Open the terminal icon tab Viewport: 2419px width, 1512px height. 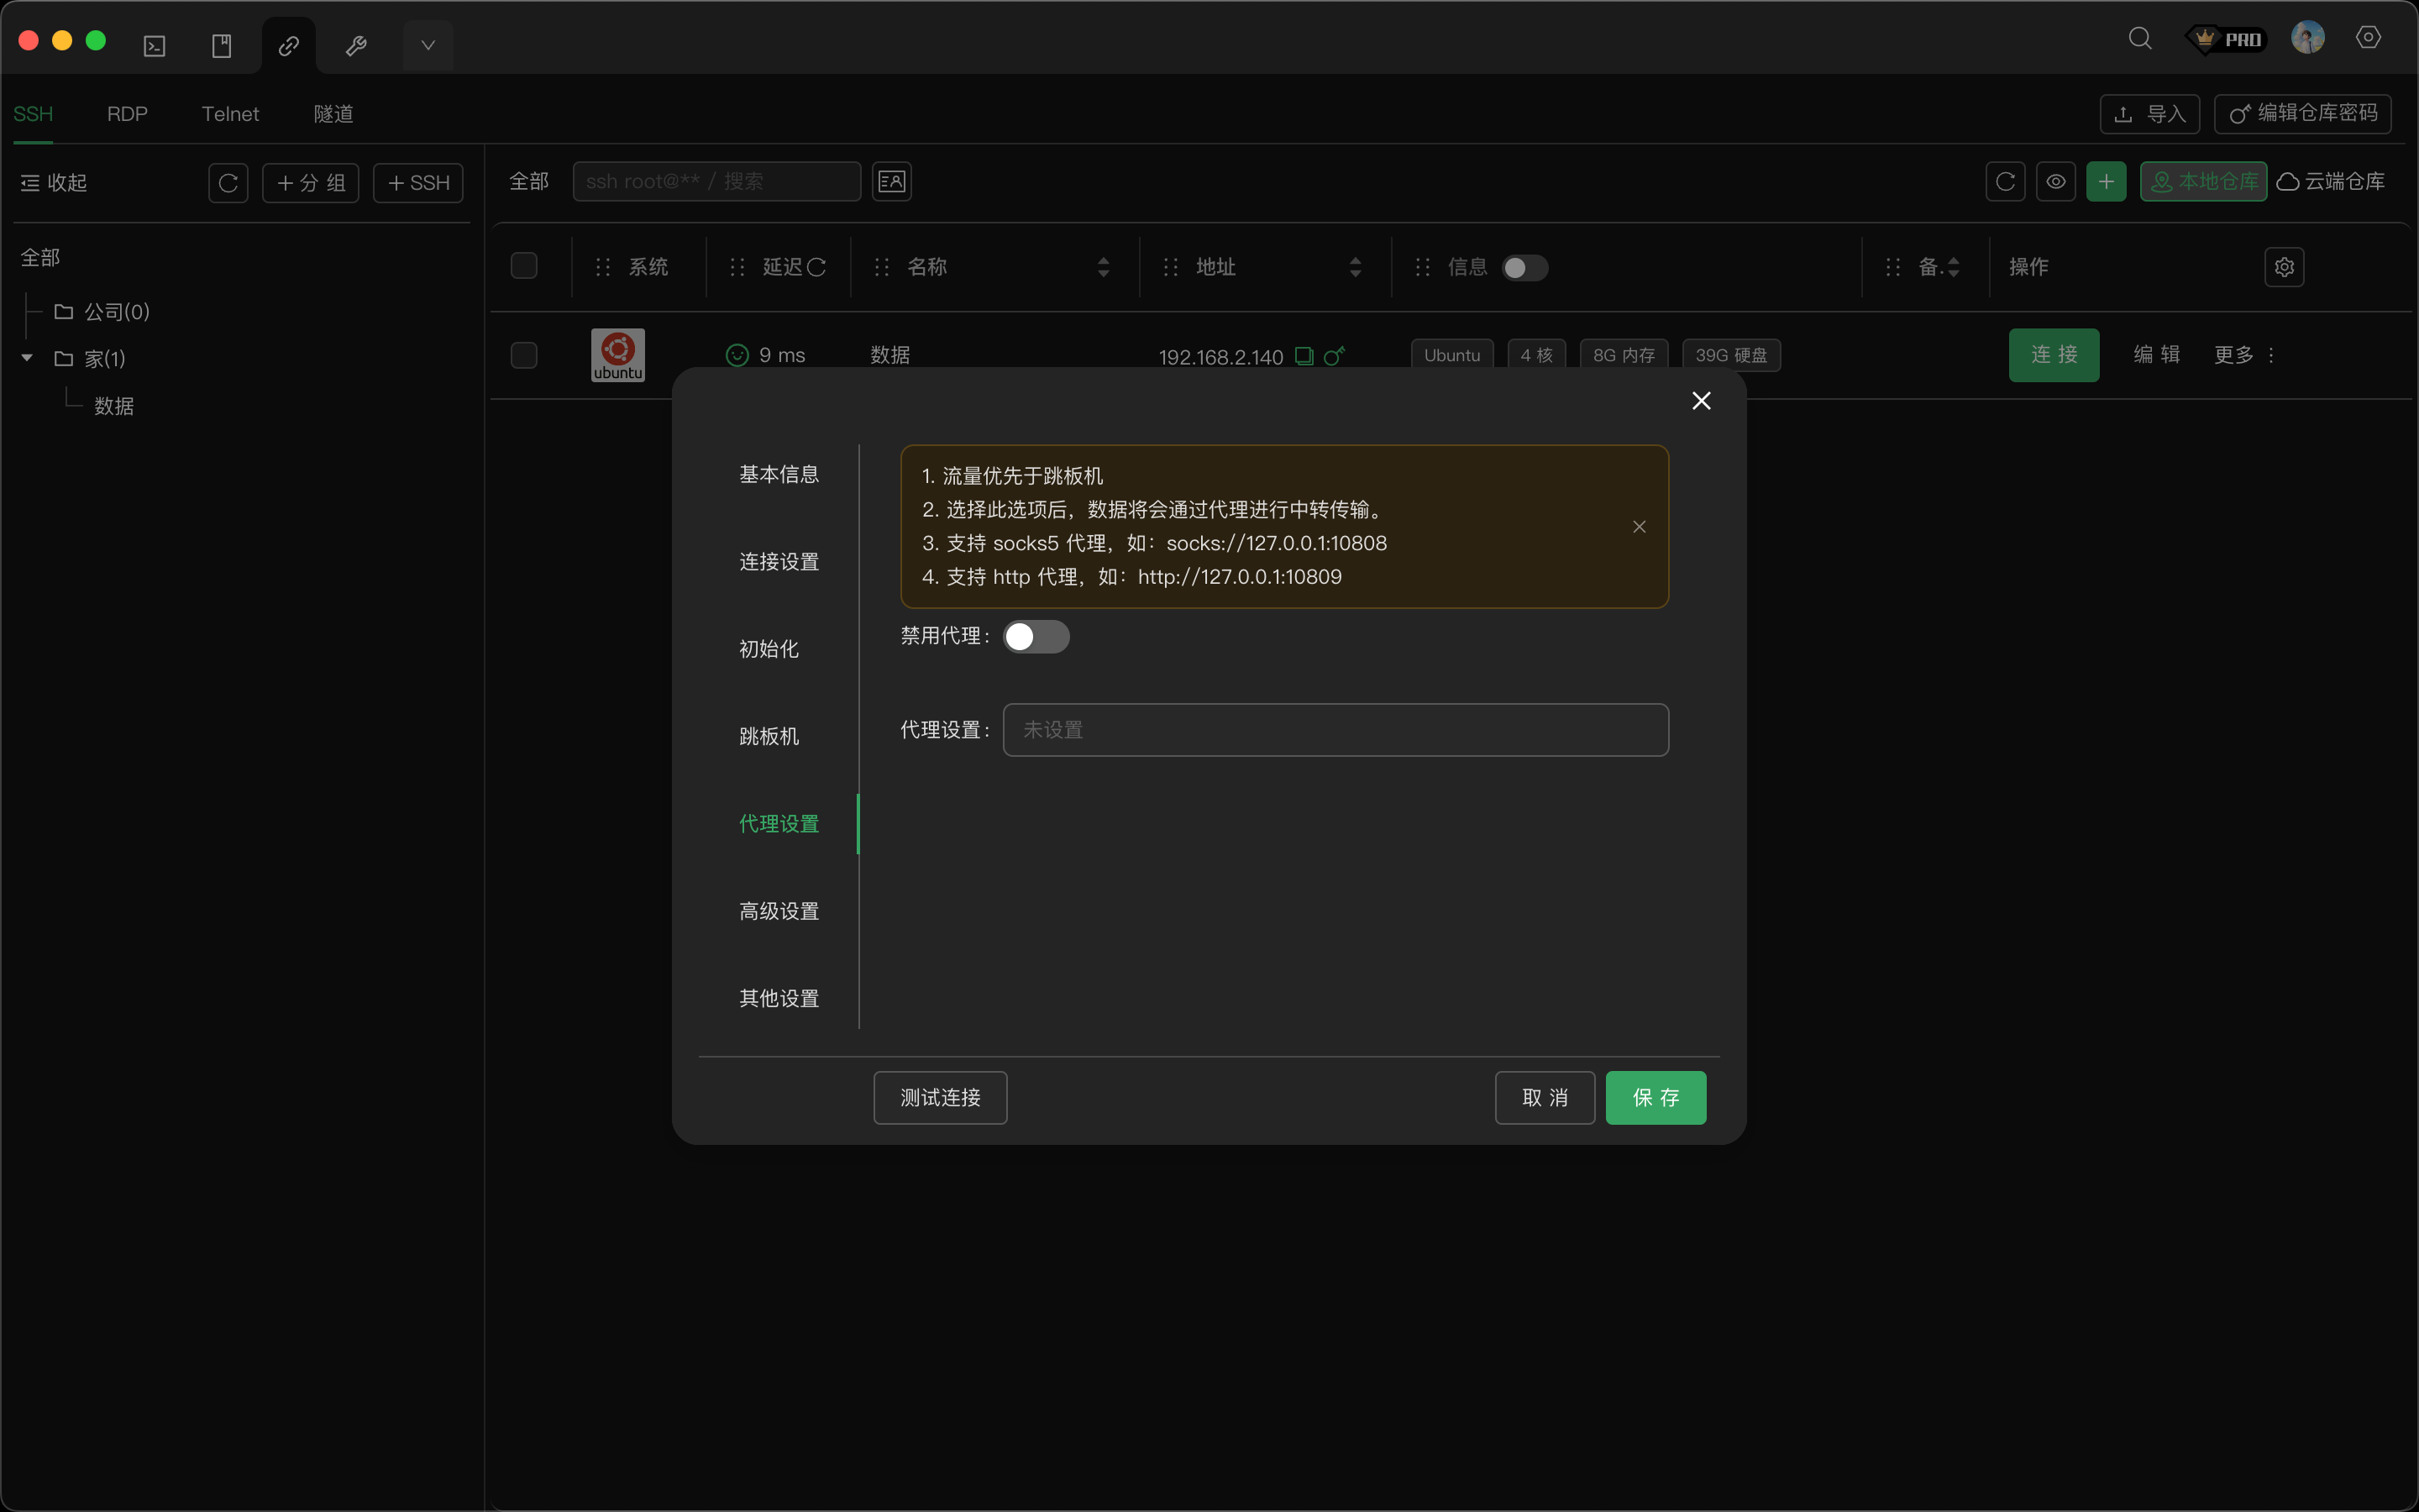coord(154,45)
